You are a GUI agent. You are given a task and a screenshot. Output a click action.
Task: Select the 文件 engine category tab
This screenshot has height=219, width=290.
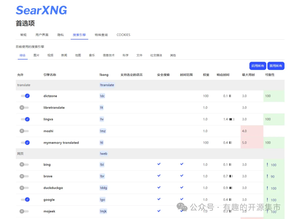[139, 55]
